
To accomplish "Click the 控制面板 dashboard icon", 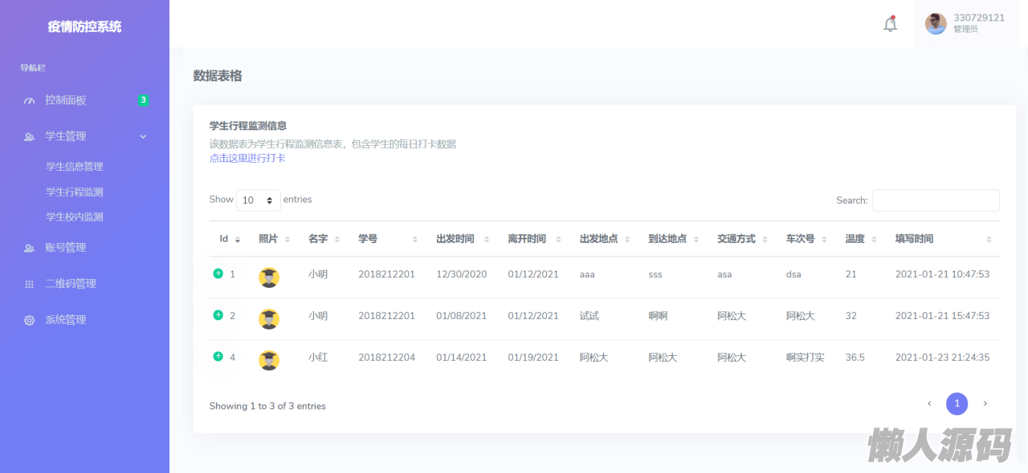I will (x=30, y=101).
